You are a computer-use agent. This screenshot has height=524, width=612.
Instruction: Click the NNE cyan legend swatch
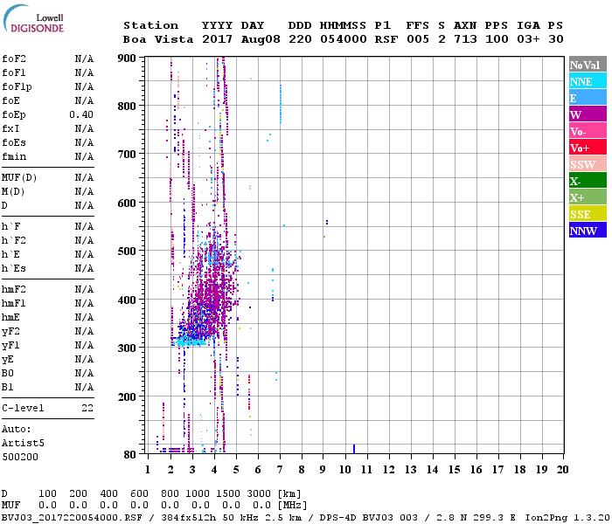[x=588, y=81]
